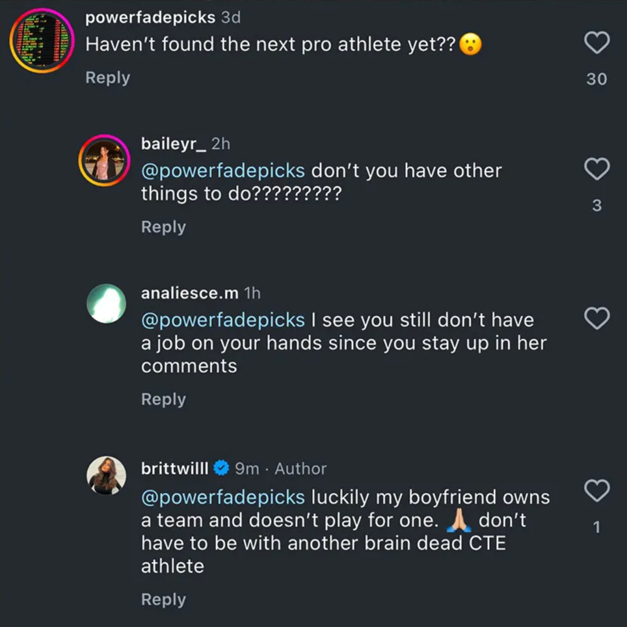
Task: Open brittwilll's profile picture
Action: pyautogui.click(x=106, y=475)
